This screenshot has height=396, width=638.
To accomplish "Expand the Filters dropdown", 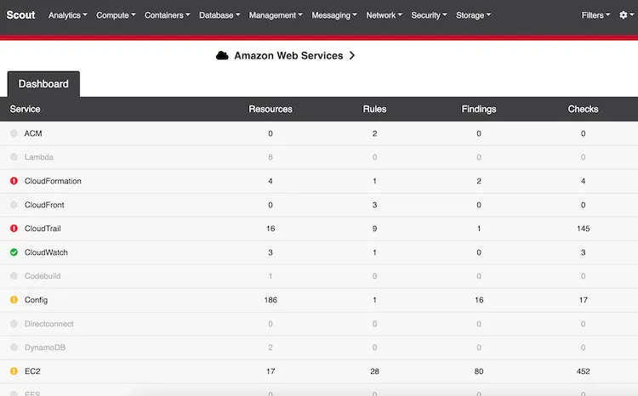I will (x=595, y=15).
